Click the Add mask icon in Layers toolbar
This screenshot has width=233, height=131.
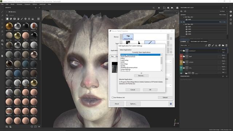pyautogui.click(x=209, y=45)
